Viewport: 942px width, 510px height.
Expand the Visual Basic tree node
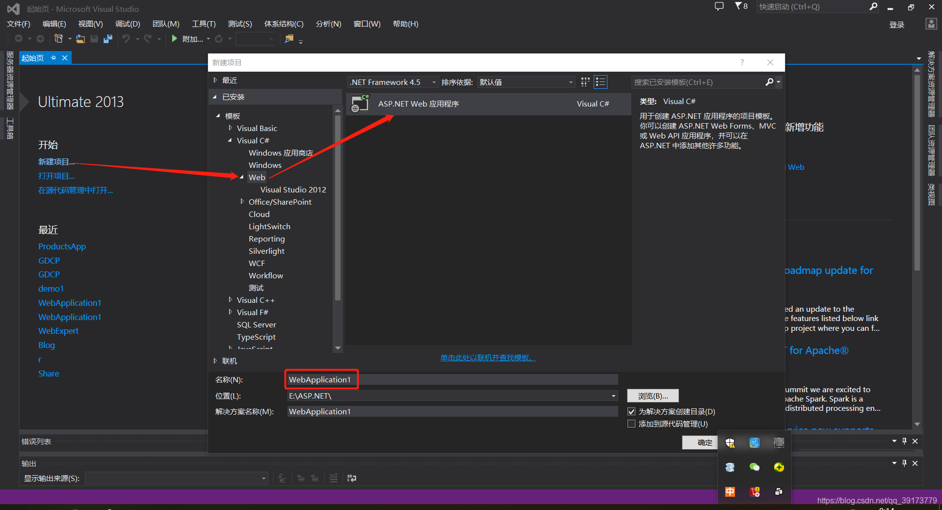pos(230,128)
